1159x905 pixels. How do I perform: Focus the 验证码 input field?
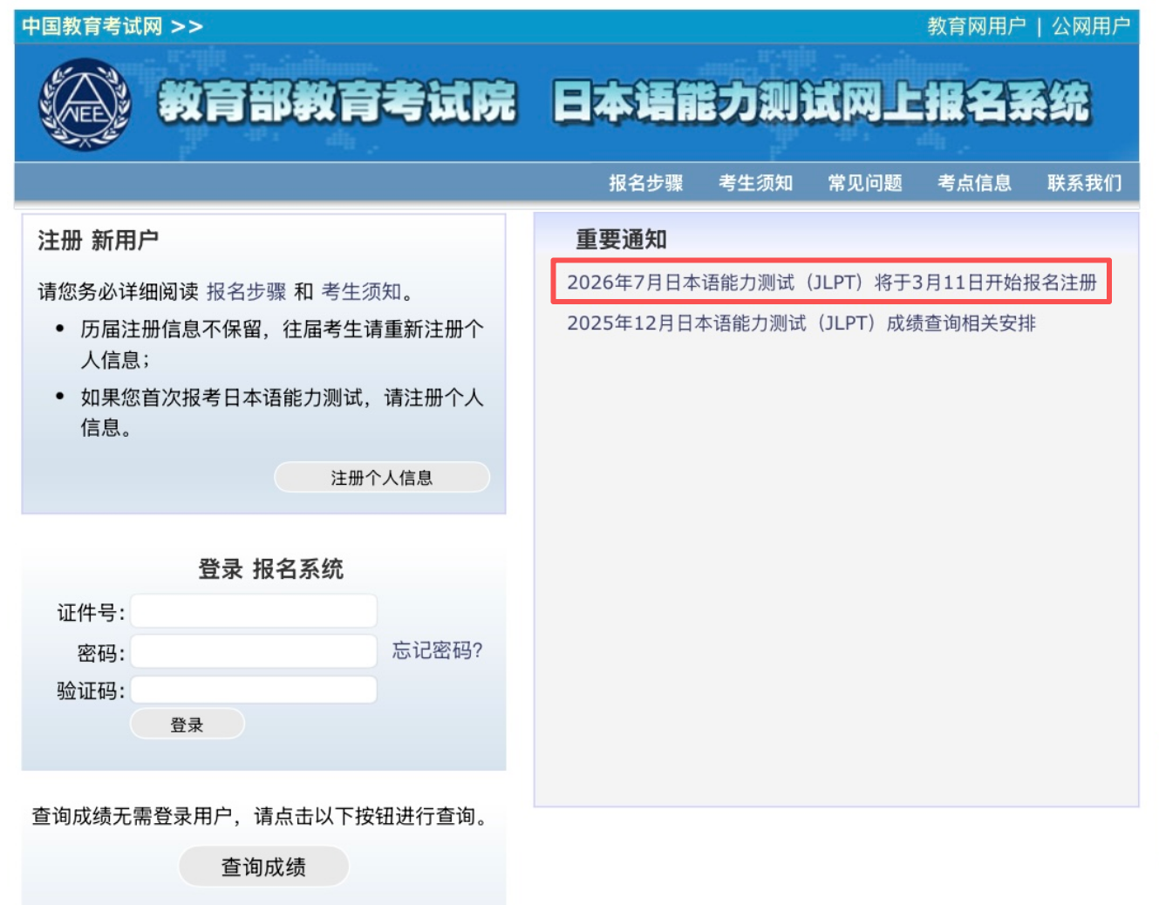254,690
